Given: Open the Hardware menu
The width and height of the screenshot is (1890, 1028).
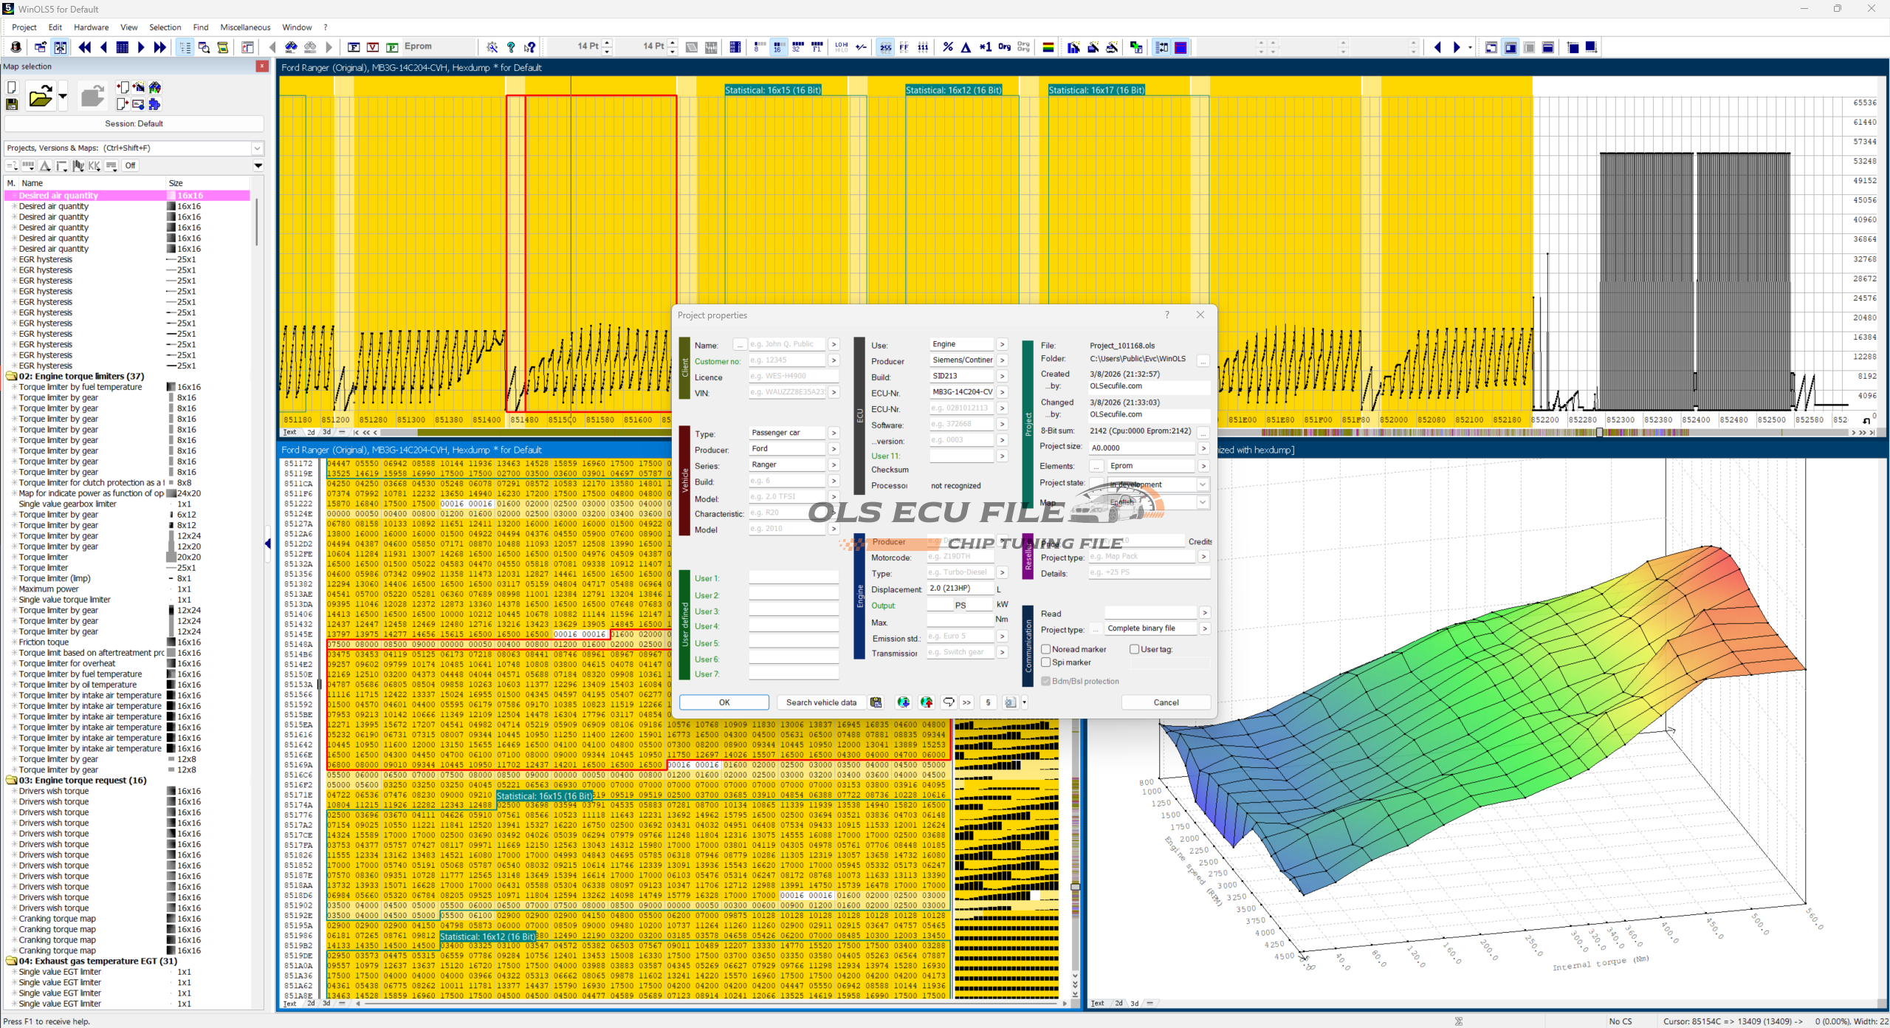Looking at the screenshot, I should pyautogui.click(x=91, y=27).
